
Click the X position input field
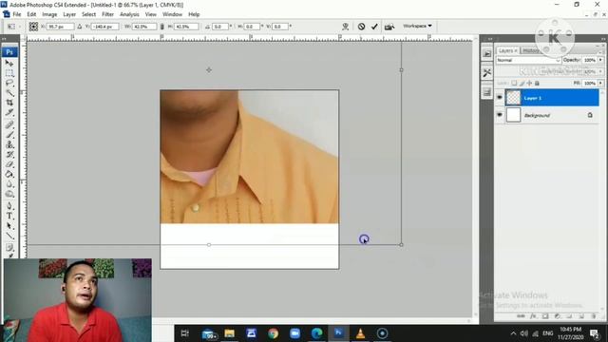61,27
